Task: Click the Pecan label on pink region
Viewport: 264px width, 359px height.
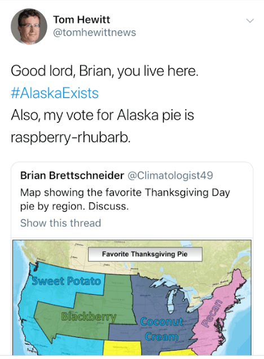Action: tap(212, 313)
